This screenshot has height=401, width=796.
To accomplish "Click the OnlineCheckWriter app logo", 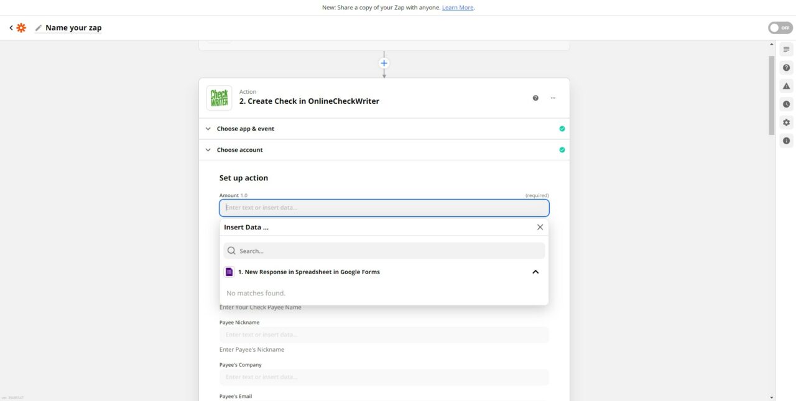I will (219, 97).
